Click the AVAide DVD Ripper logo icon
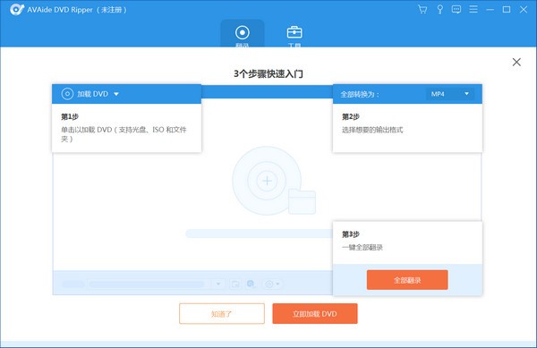Viewport: 537px width, 348px height. [x=16, y=10]
